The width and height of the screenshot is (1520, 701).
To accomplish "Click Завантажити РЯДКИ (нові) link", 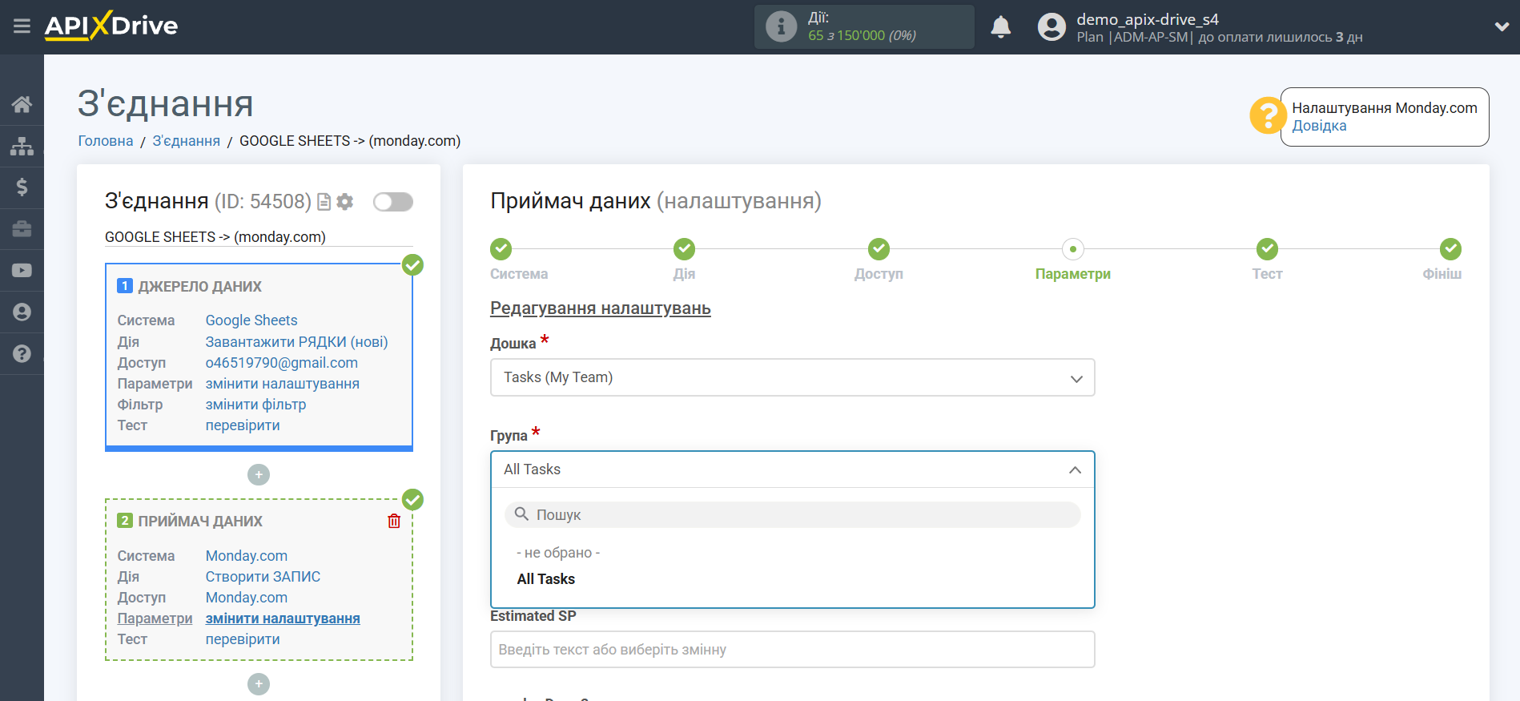I will tap(296, 342).
